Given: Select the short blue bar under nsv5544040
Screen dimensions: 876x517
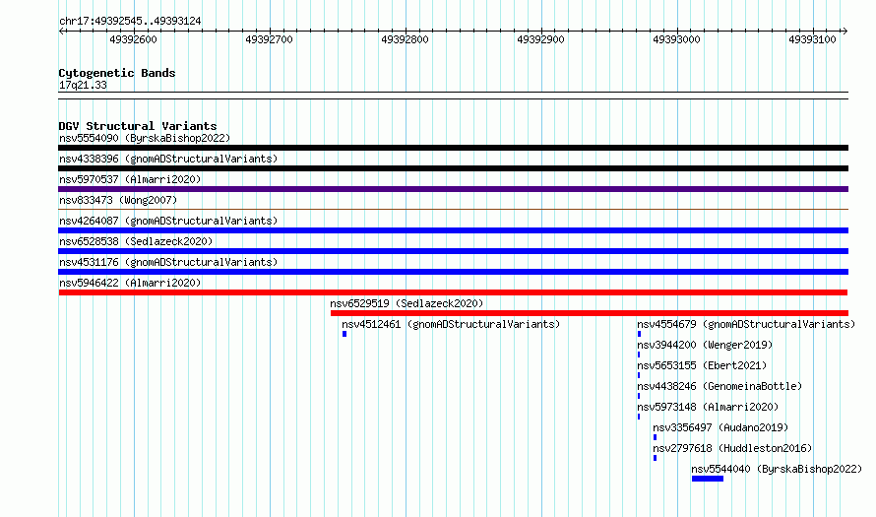Looking at the screenshot, I should [708, 479].
